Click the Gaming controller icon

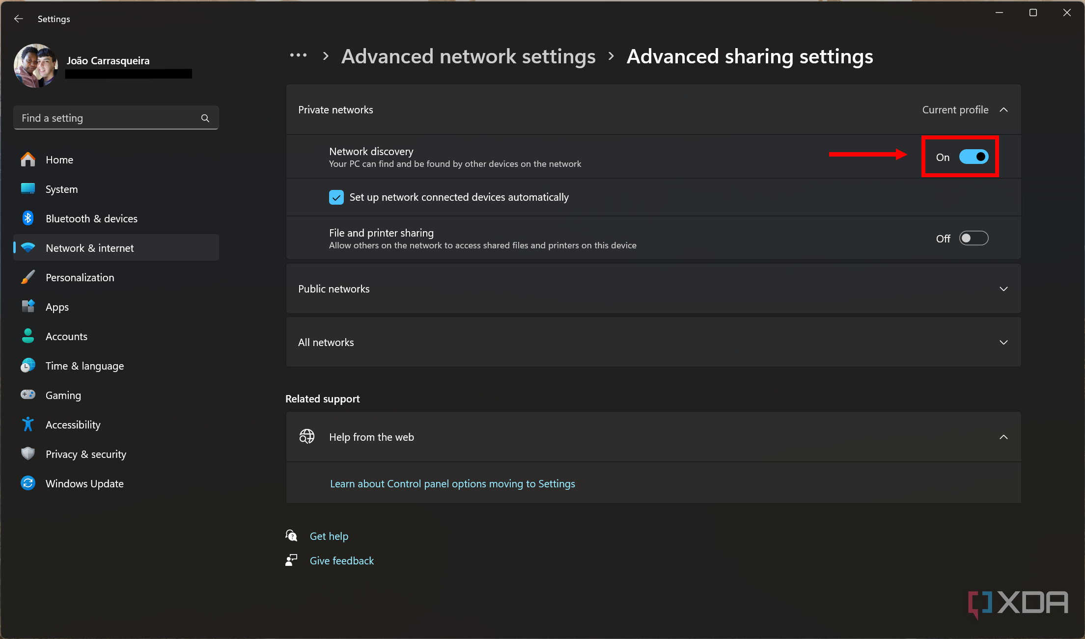(28, 395)
